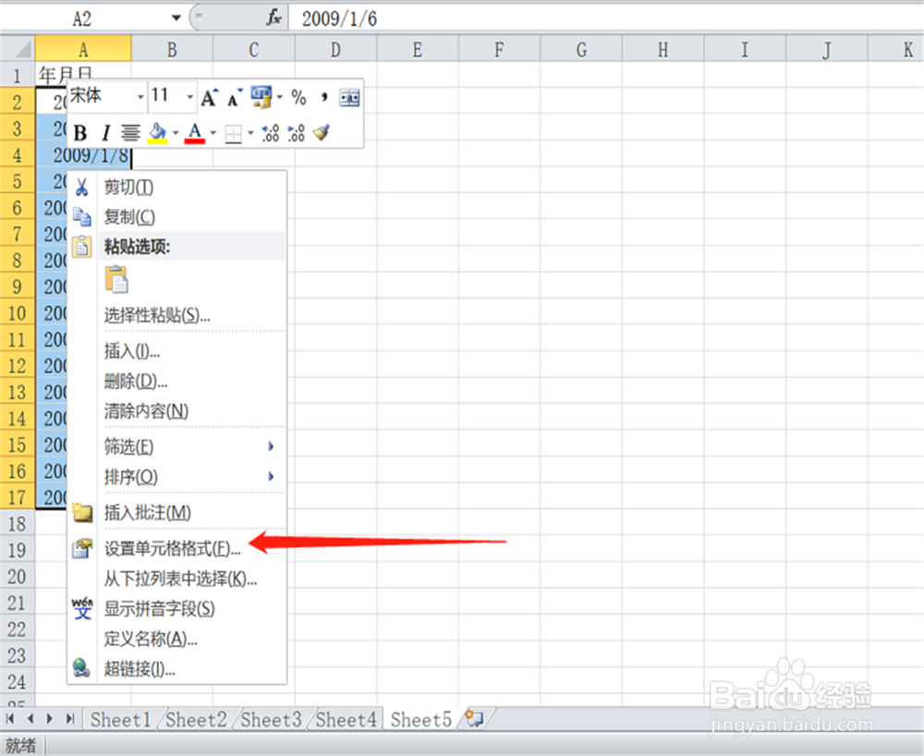This screenshot has height=756, width=924.
Task: Click the formula bar showing 2009/1/6
Action: click(606, 18)
